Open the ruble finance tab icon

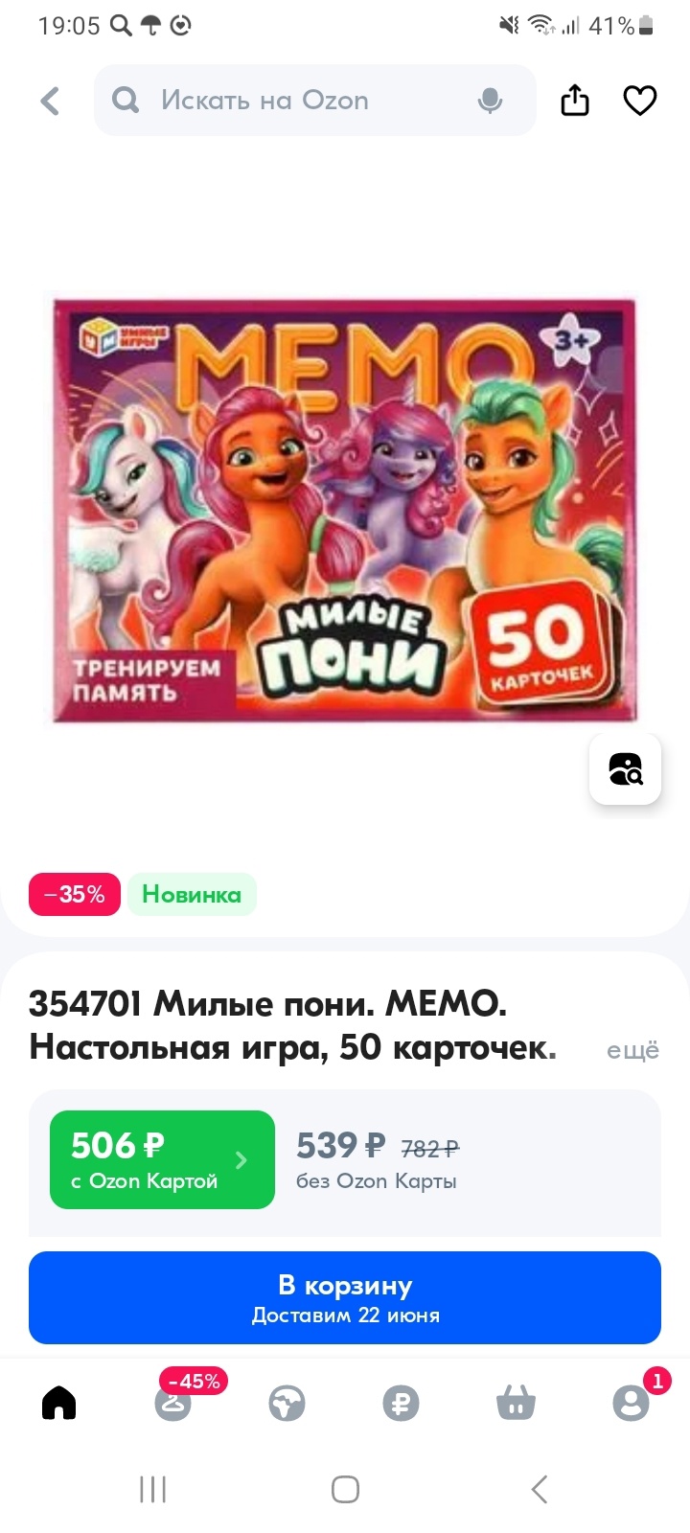click(x=401, y=1404)
